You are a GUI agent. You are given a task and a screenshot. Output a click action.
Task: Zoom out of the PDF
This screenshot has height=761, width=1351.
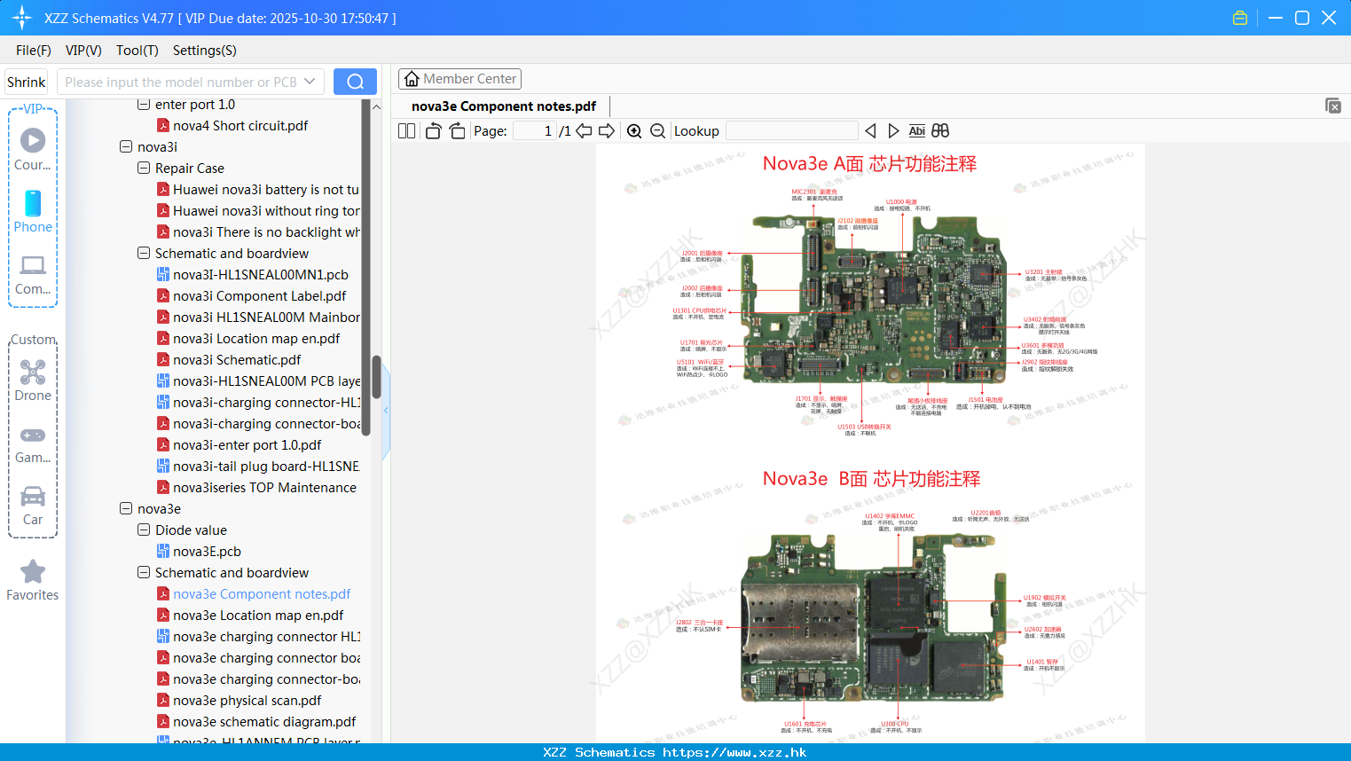[x=657, y=131]
